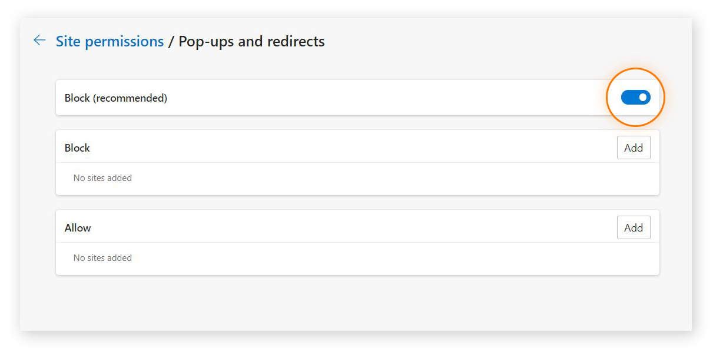Image resolution: width=713 pixels, height=352 pixels.
Task: Click "No sites added" under Block
Action: point(102,178)
